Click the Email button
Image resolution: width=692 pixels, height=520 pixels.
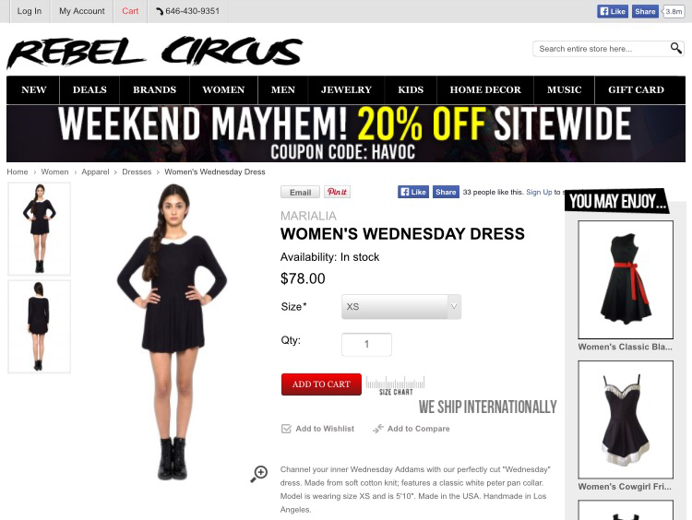[x=300, y=193]
